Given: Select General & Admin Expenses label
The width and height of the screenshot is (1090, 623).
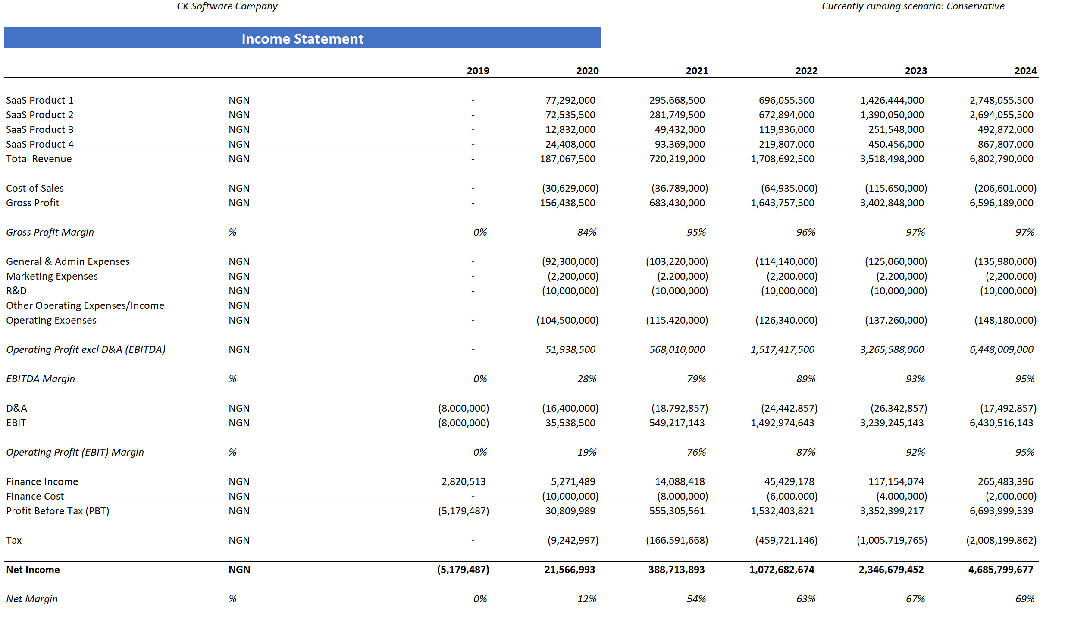Looking at the screenshot, I should point(68,261).
